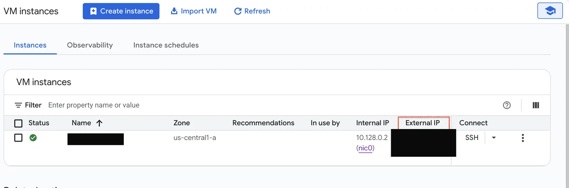Click the Import VM button
569x188 pixels.
click(193, 11)
